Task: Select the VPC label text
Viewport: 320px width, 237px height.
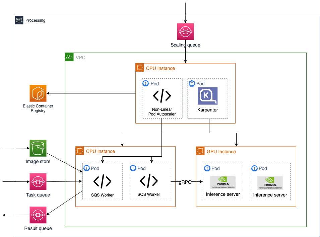Action: pos(81,57)
